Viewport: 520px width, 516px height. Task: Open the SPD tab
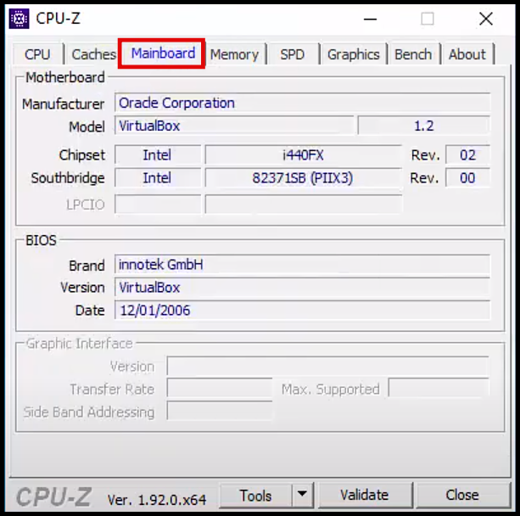pos(292,54)
